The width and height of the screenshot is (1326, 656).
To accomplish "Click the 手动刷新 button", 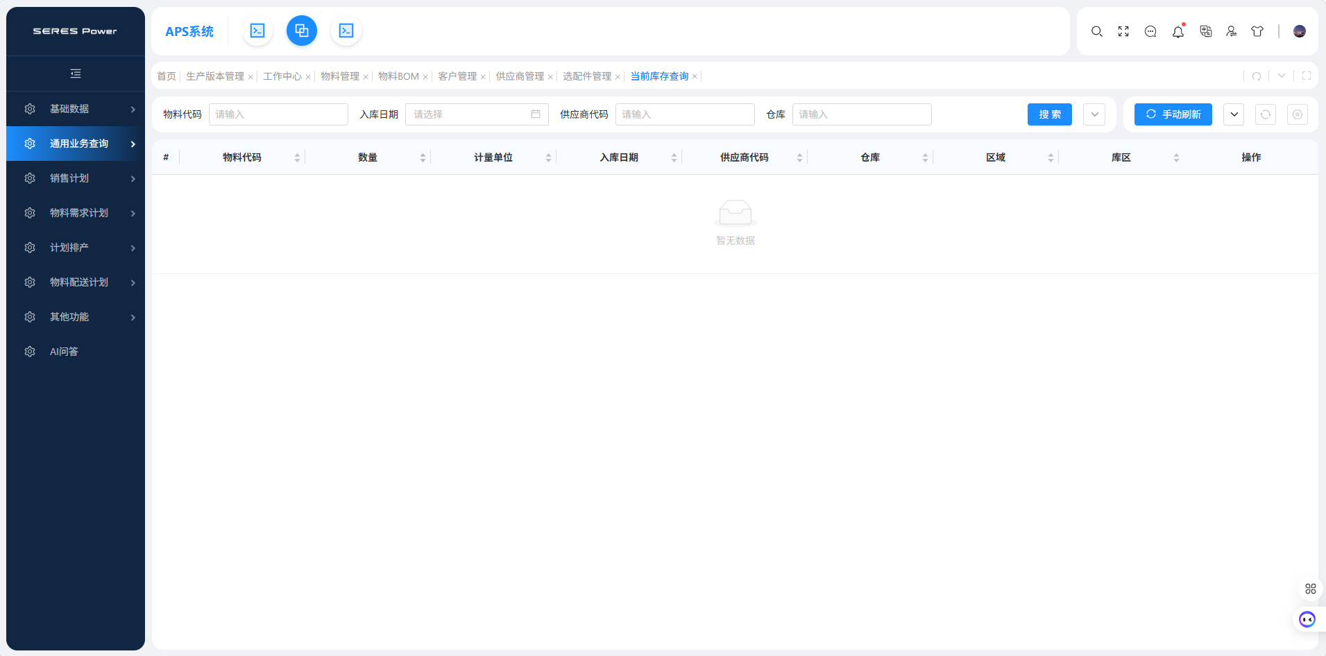I will click(x=1173, y=114).
